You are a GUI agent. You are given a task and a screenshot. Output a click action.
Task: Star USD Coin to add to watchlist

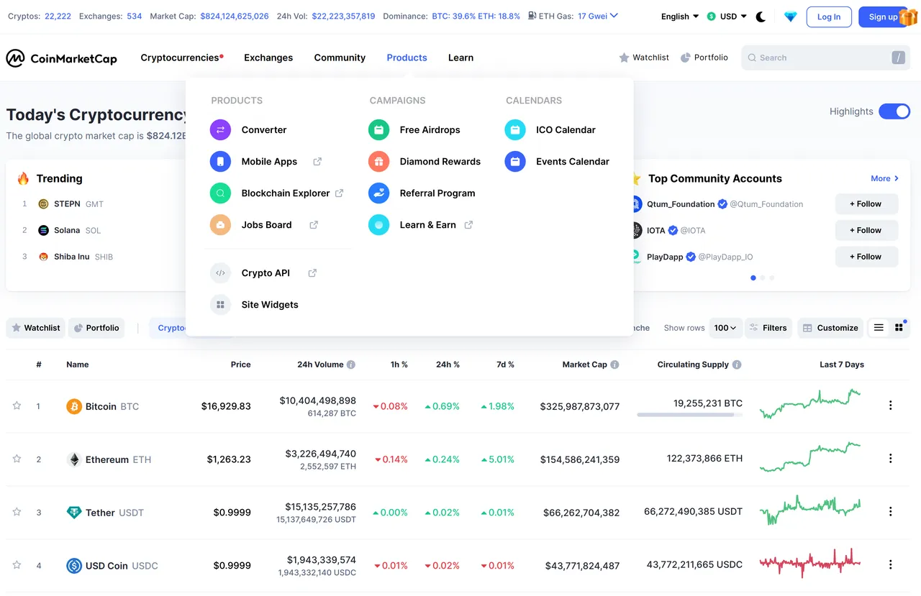click(x=17, y=566)
